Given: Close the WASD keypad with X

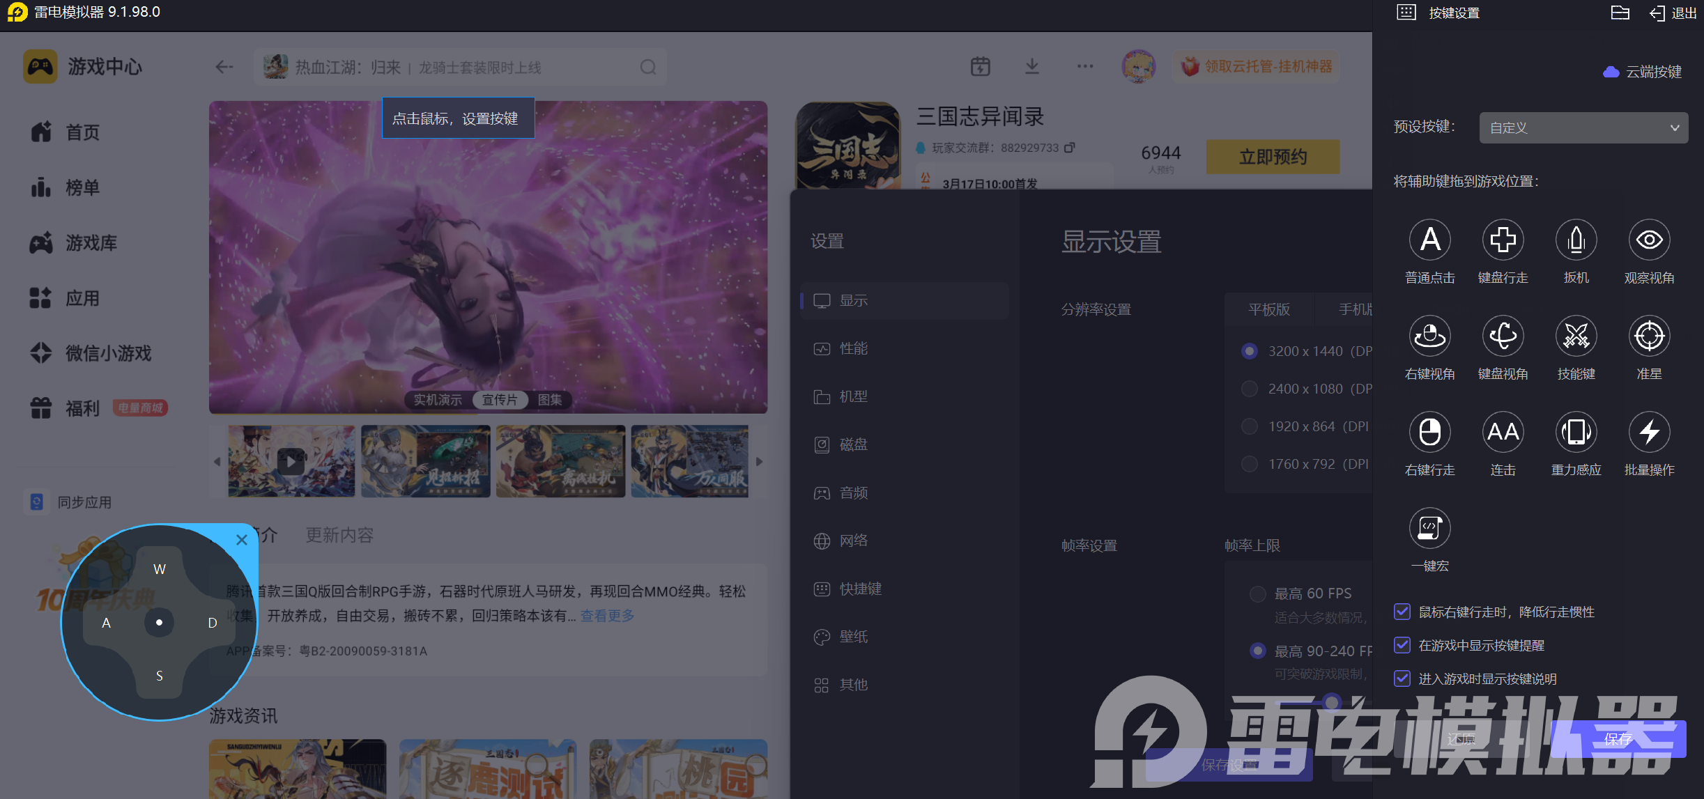Looking at the screenshot, I should coord(242,540).
